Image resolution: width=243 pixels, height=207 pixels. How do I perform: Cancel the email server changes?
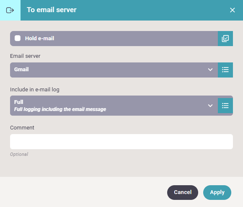tap(183, 192)
